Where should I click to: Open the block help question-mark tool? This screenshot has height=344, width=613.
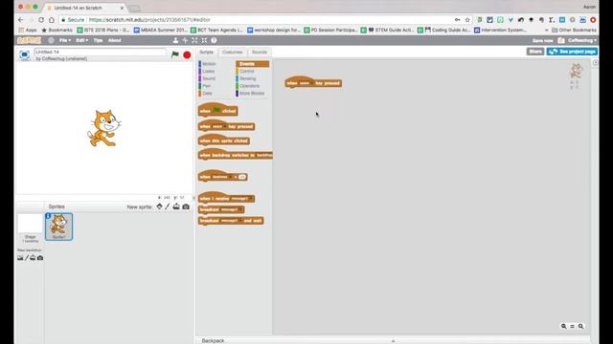click(x=214, y=40)
